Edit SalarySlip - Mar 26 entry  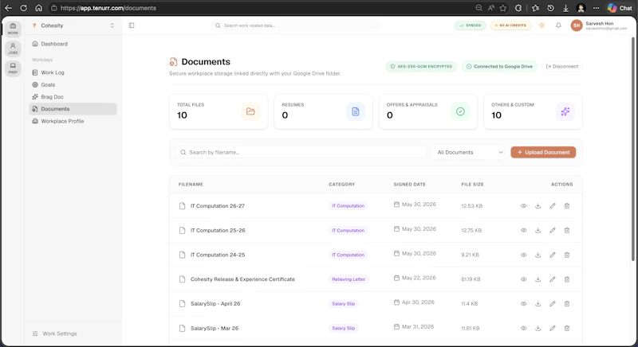(x=553, y=328)
